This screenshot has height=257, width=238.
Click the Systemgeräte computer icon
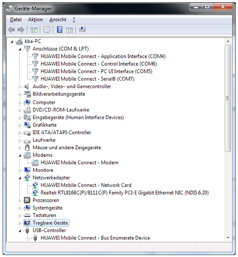[27, 208]
